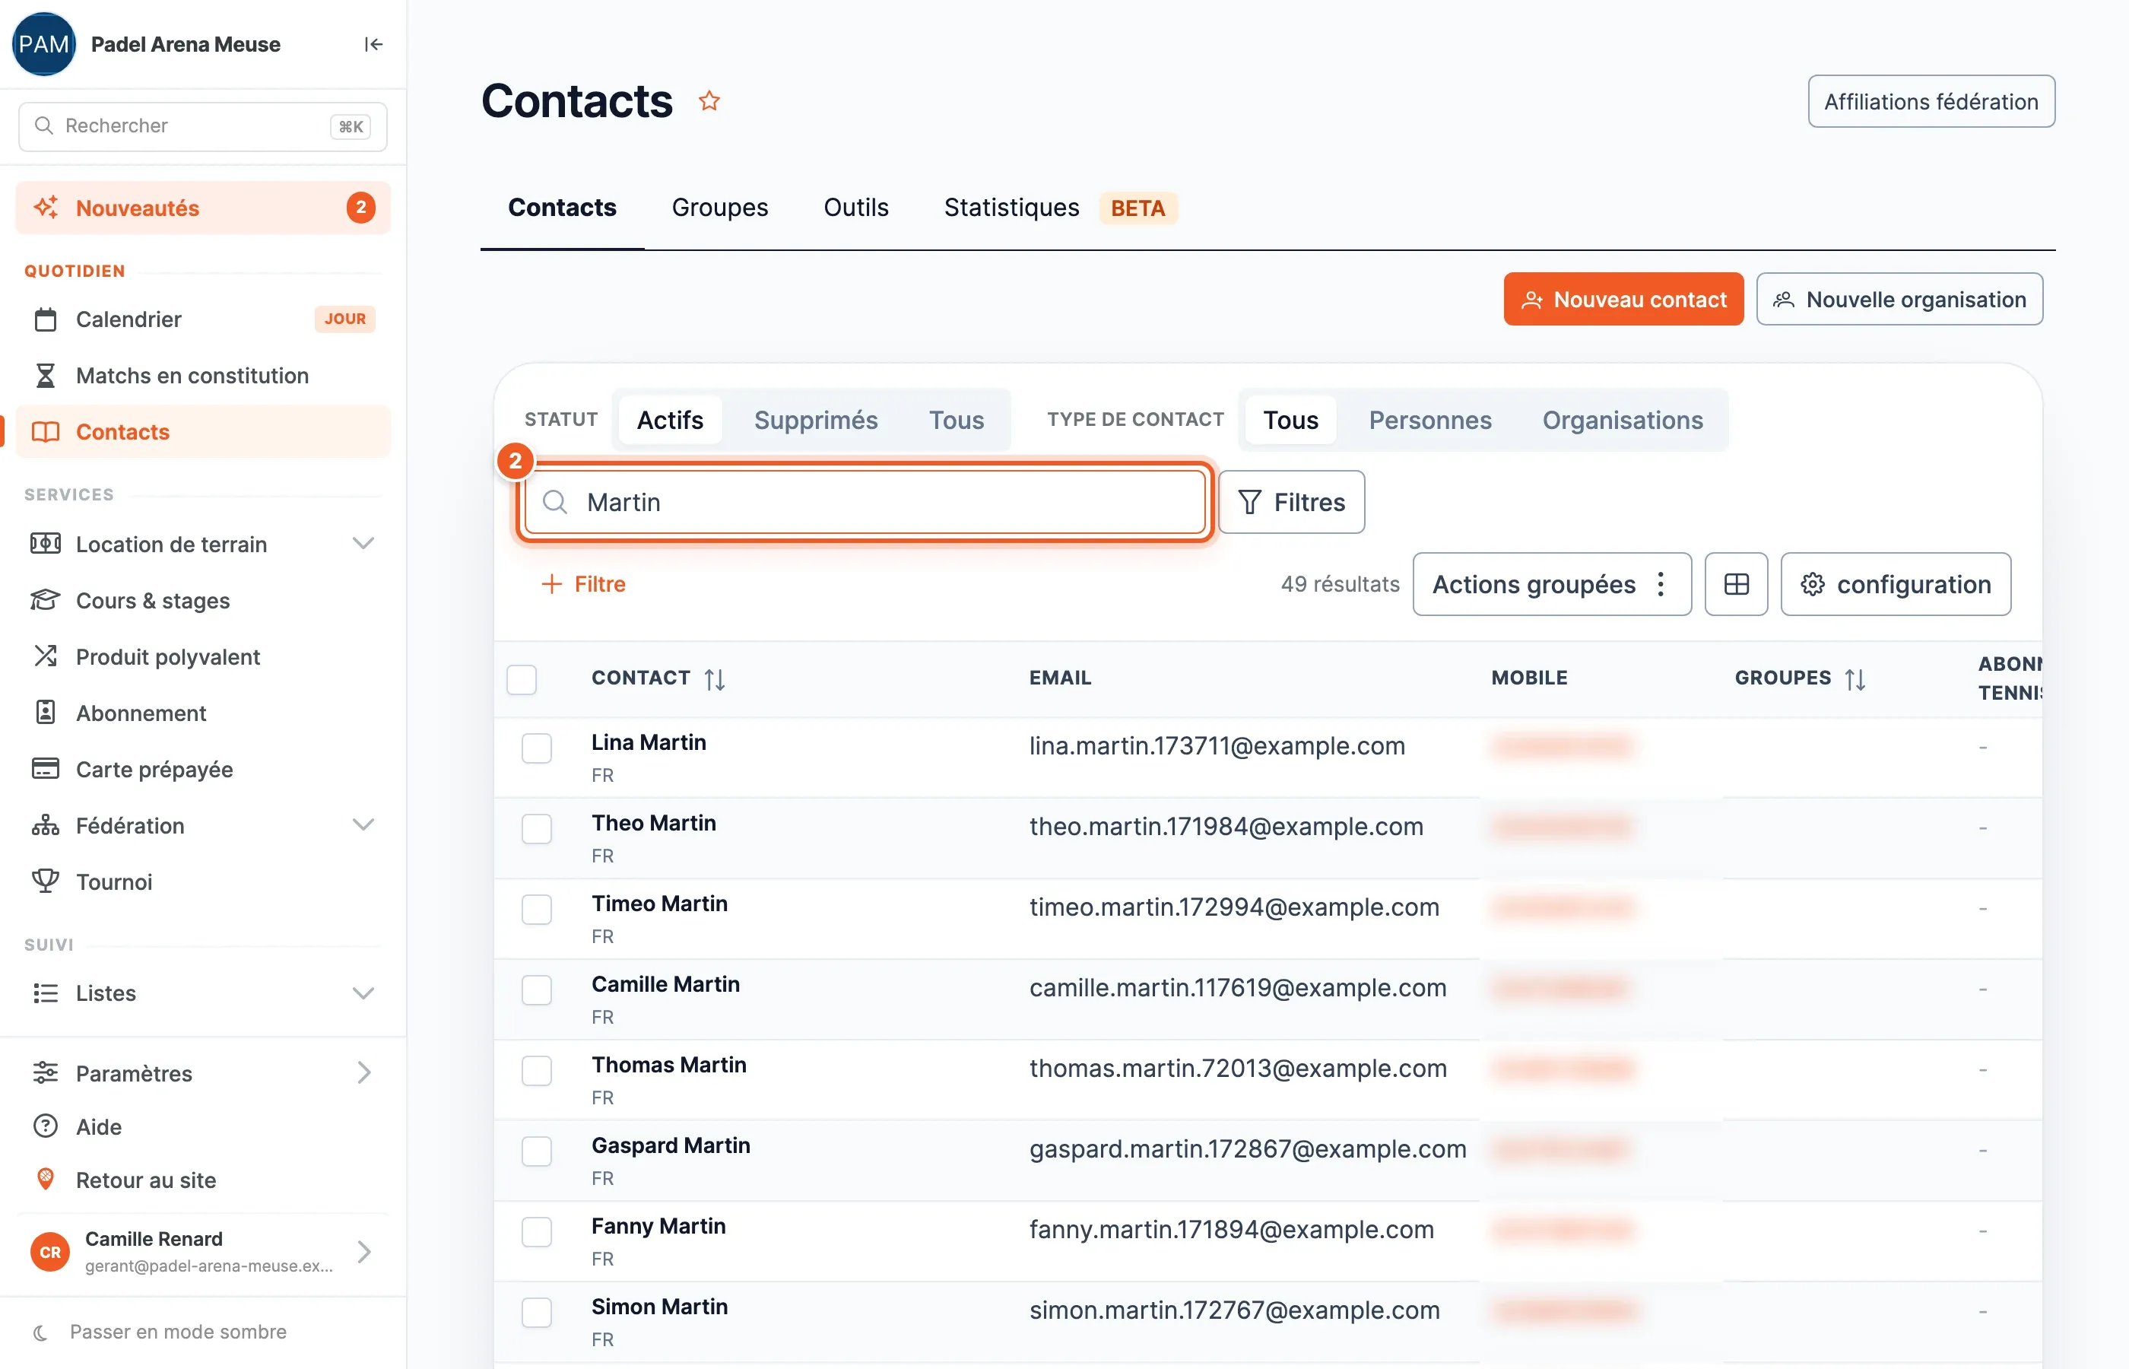Click the Tournoi trophy icon
This screenshot has width=2129, height=1369.
[46, 881]
